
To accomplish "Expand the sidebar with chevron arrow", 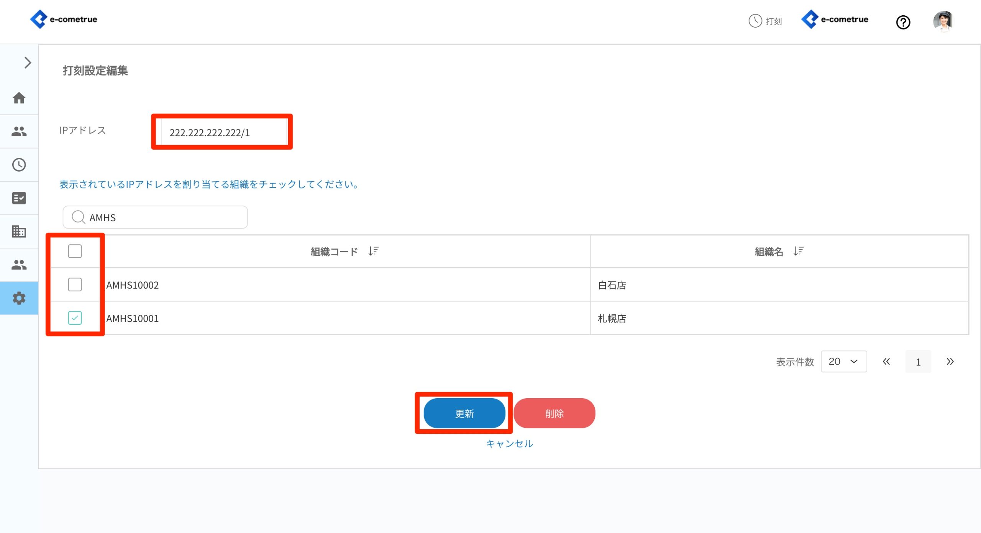I will tap(28, 62).
